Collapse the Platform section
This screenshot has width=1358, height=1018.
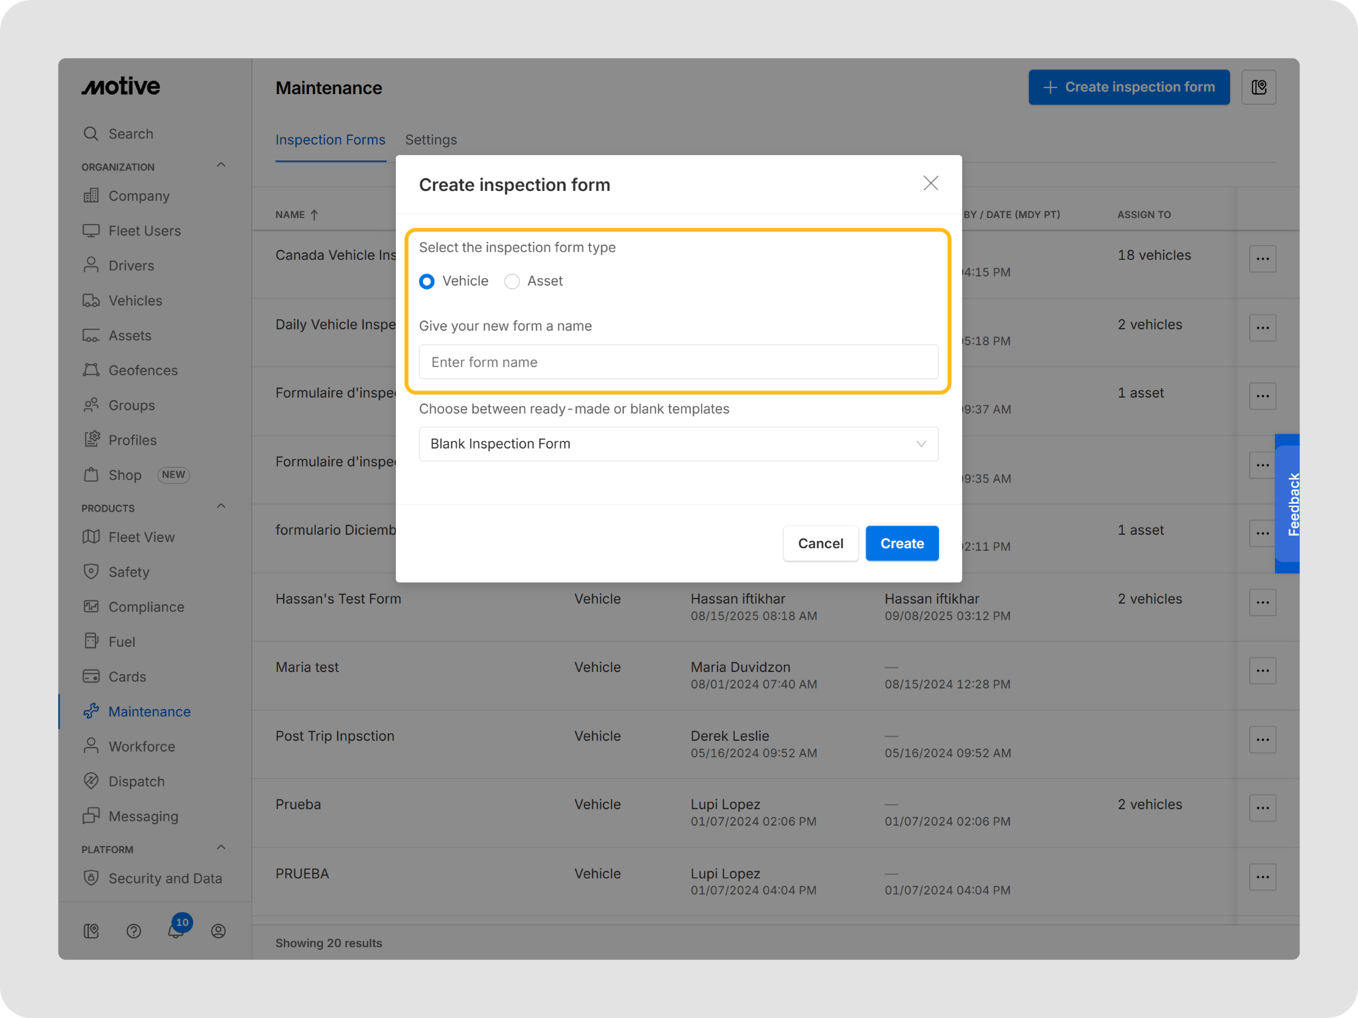pos(221,848)
